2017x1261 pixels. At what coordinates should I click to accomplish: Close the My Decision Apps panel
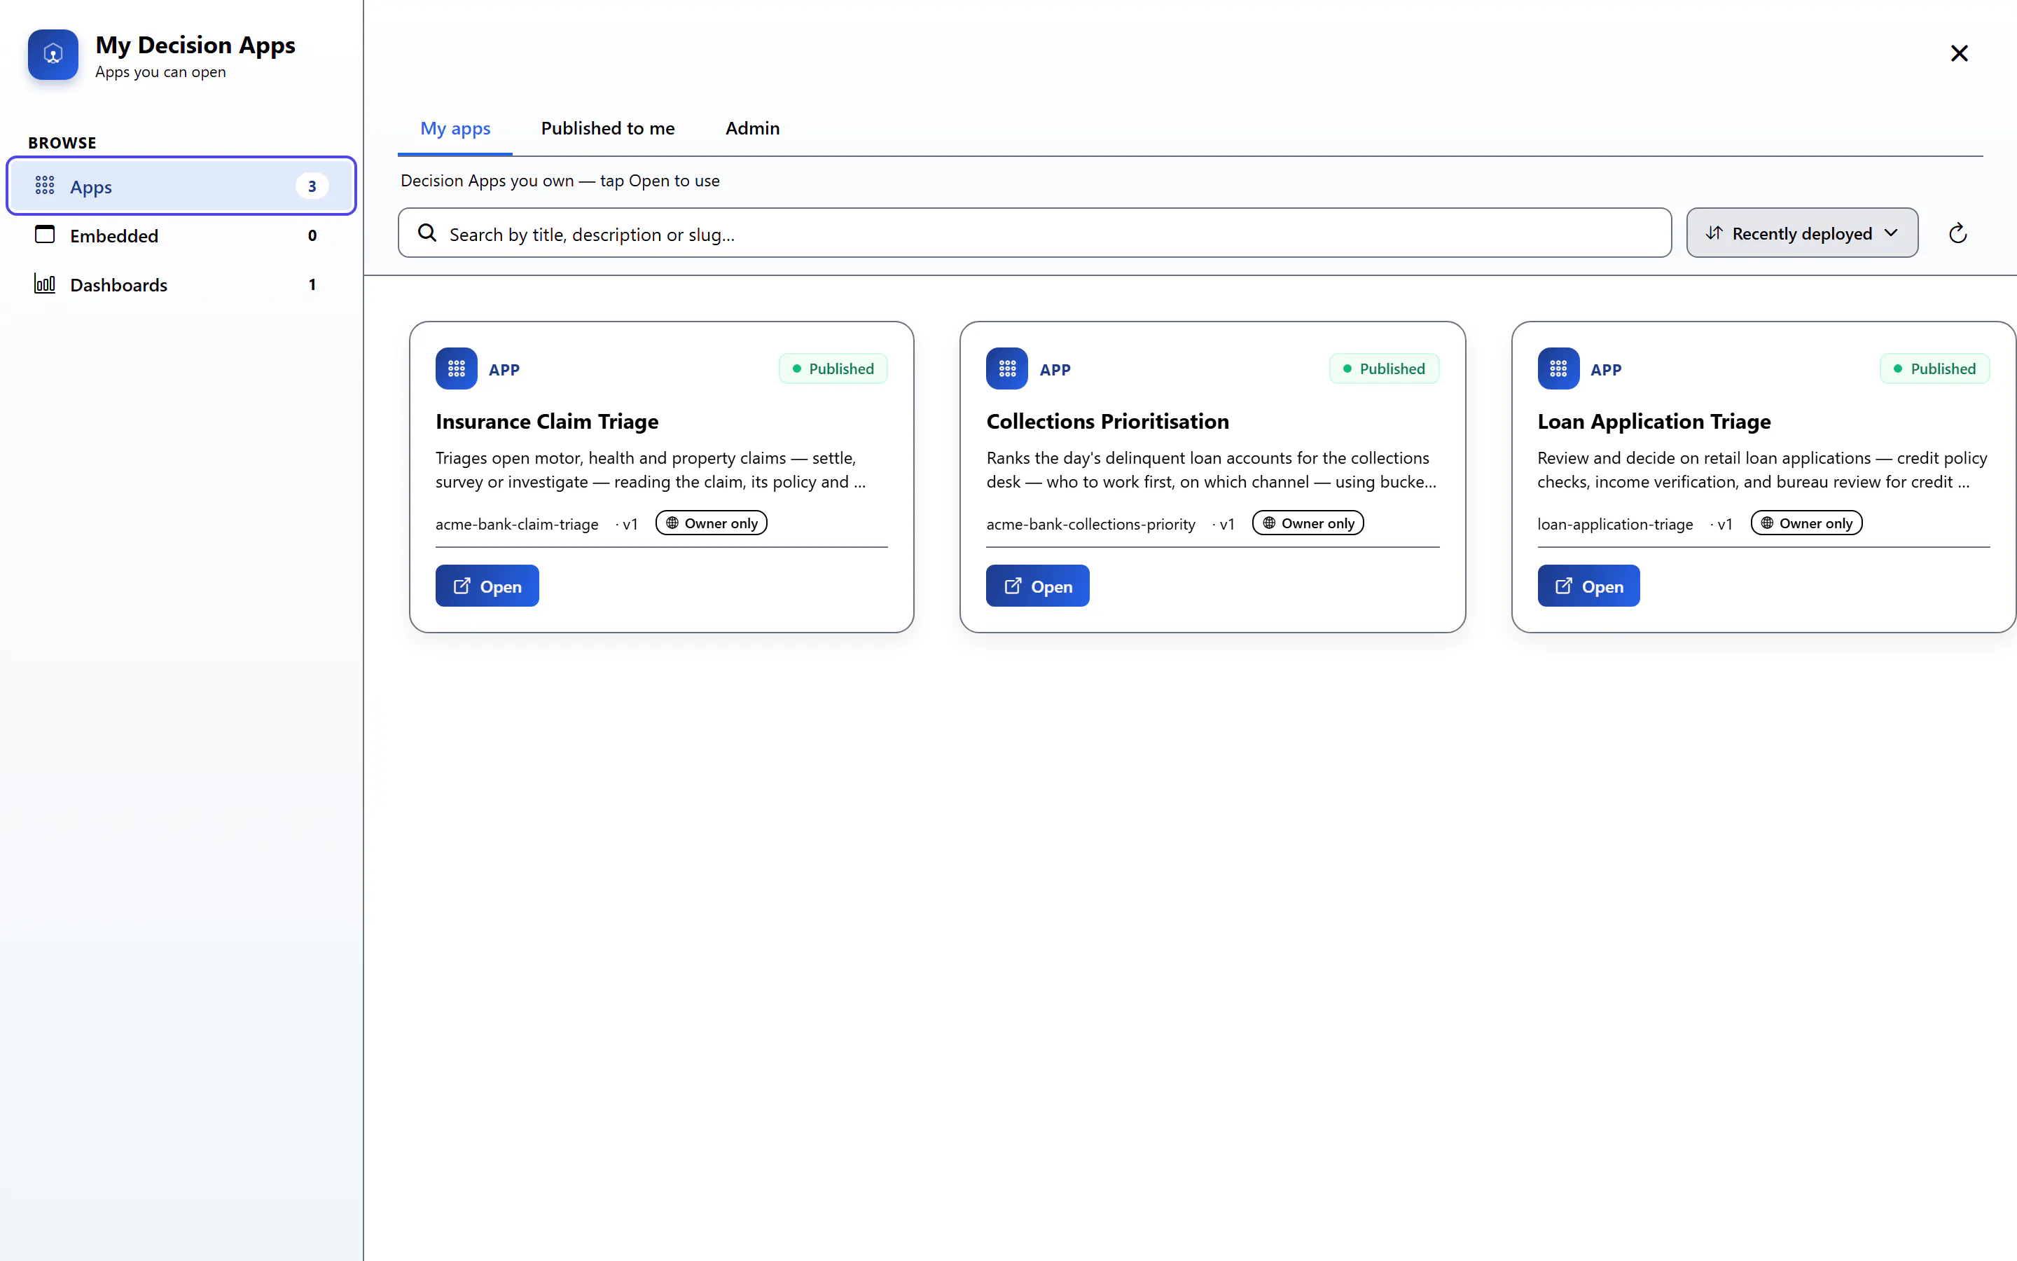tap(1960, 53)
